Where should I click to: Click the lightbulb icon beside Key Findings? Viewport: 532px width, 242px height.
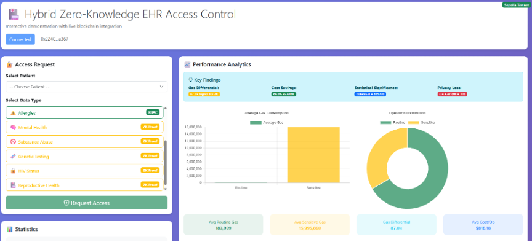[x=190, y=80]
